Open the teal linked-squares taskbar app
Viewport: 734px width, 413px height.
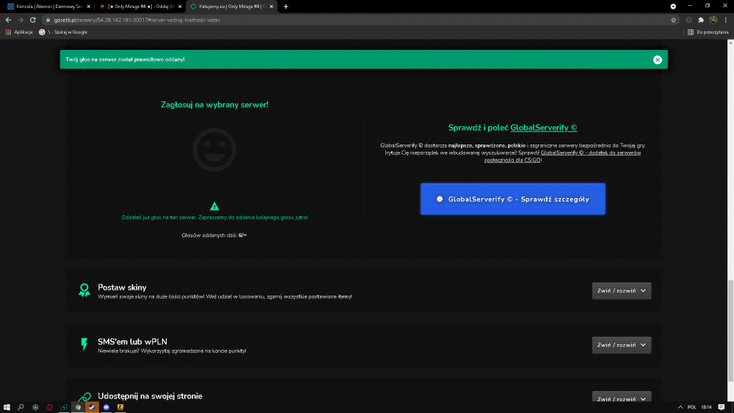coord(64,407)
